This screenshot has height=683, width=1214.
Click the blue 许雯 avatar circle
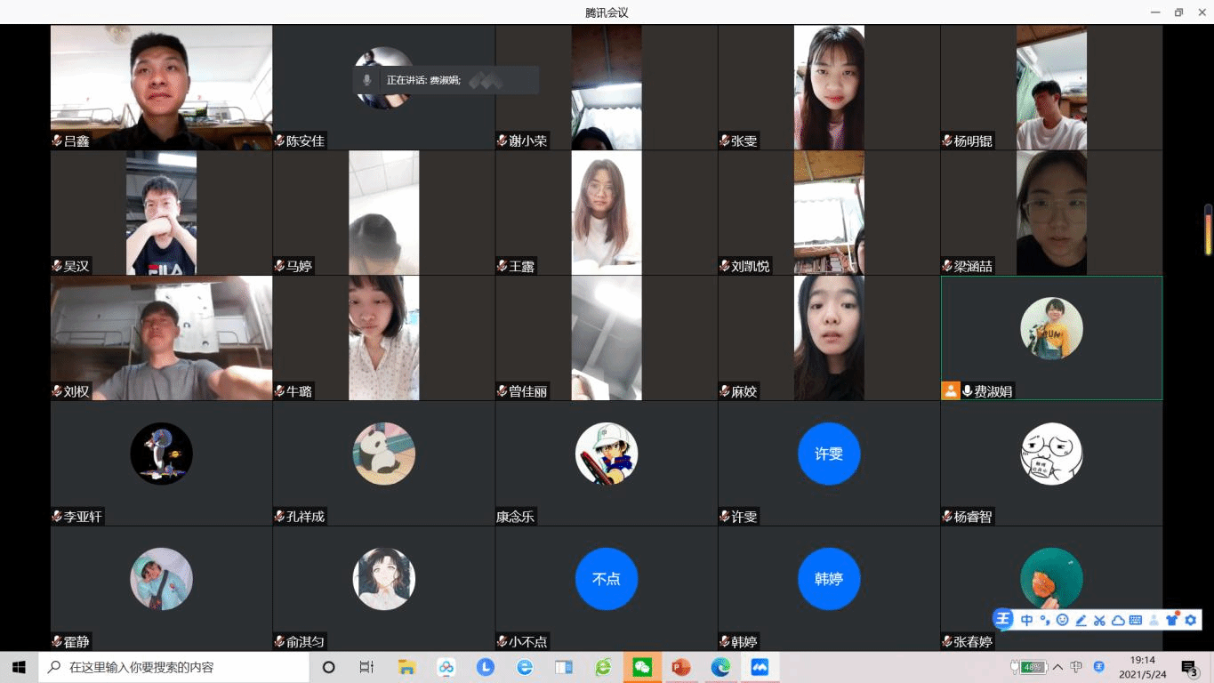pyautogui.click(x=829, y=454)
